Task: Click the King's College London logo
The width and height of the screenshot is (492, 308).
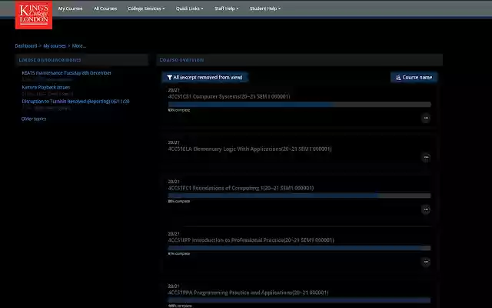Action: 34,15
